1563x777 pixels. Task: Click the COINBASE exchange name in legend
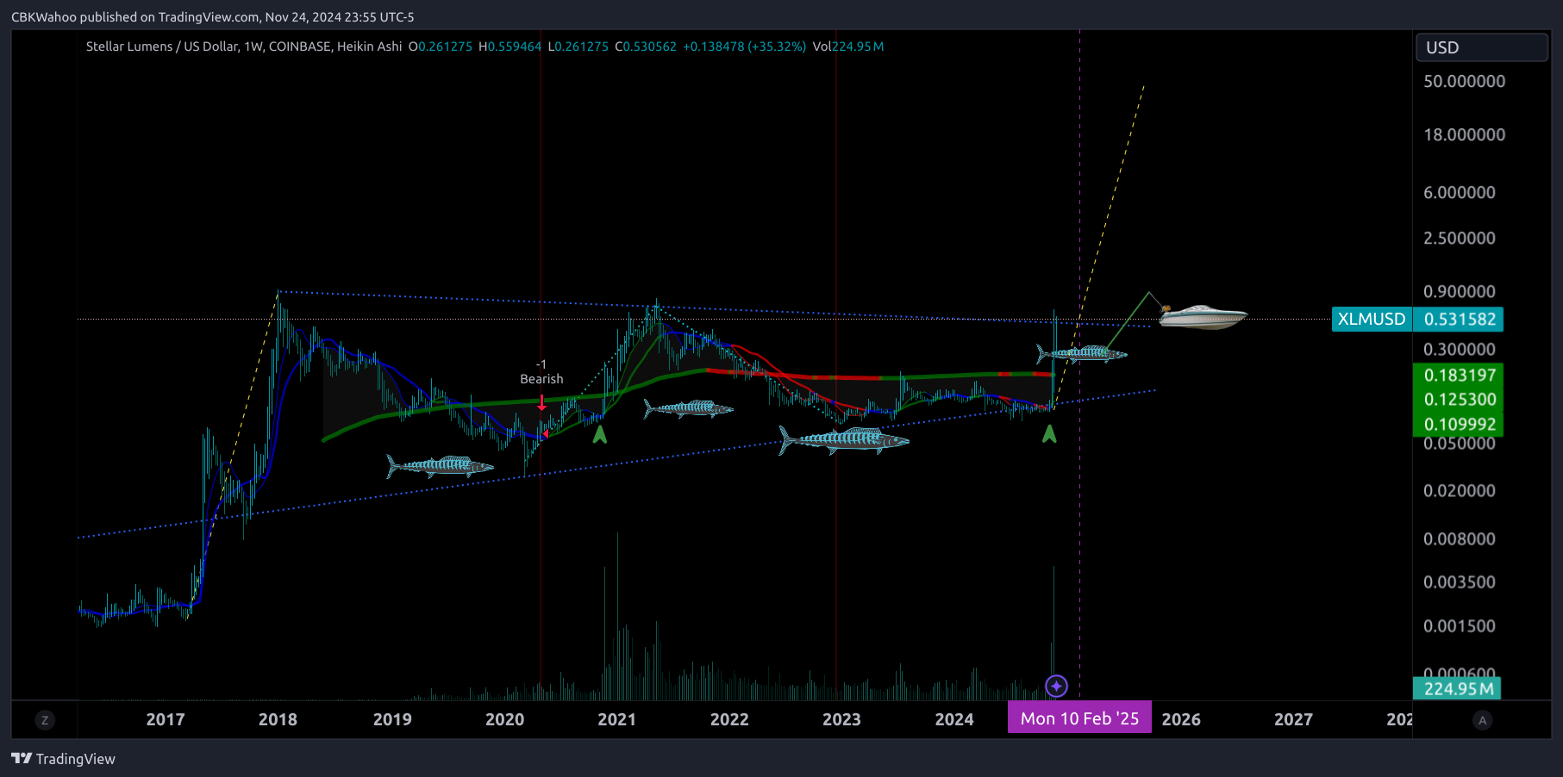(300, 47)
